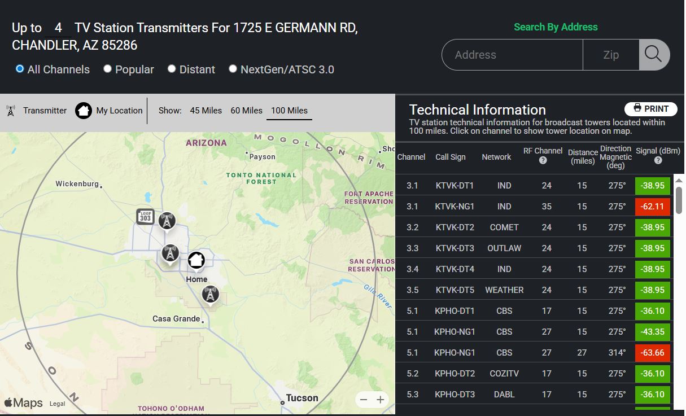Image resolution: width=686 pixels, height=416 pixels.
Task: Select the Popular radio button
Action: [107, 69]
